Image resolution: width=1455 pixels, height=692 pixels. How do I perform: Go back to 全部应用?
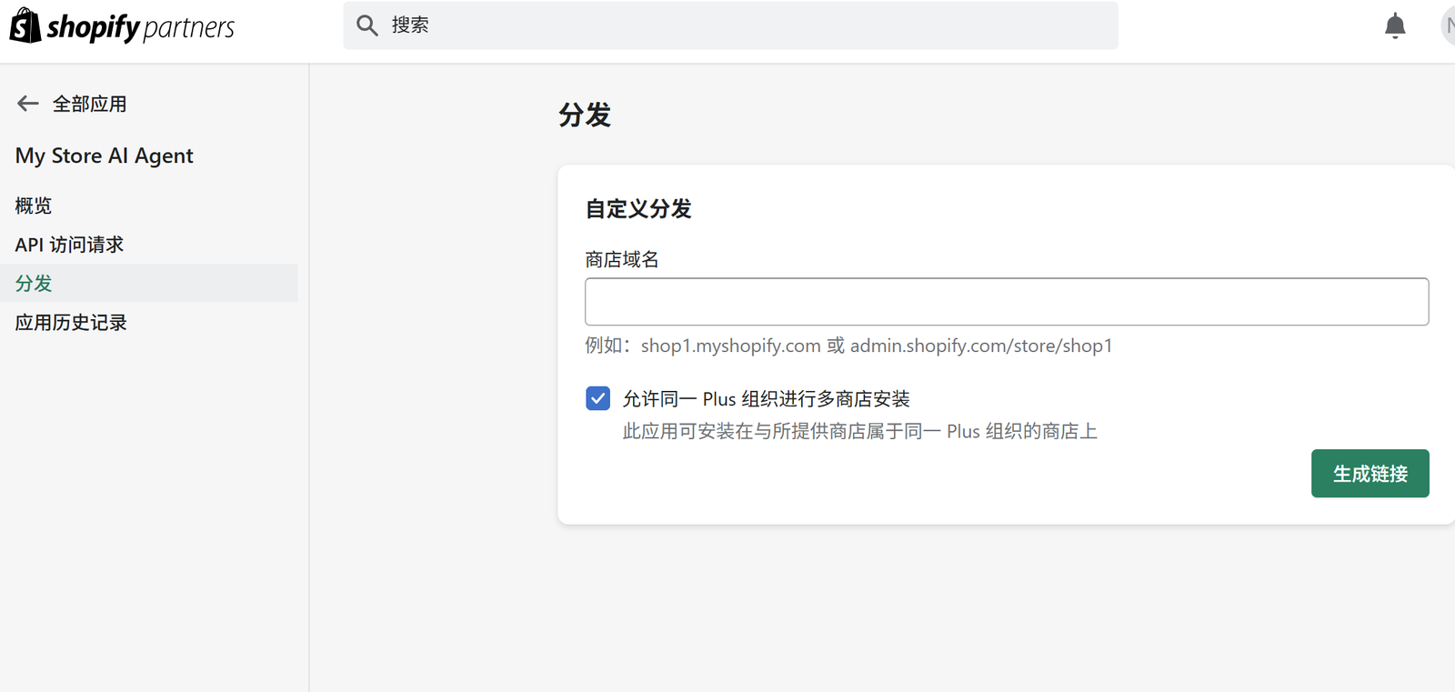pyautogui.click(x=89, y=104)
